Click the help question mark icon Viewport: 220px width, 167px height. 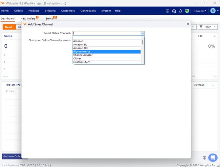[x=204, y=158]
